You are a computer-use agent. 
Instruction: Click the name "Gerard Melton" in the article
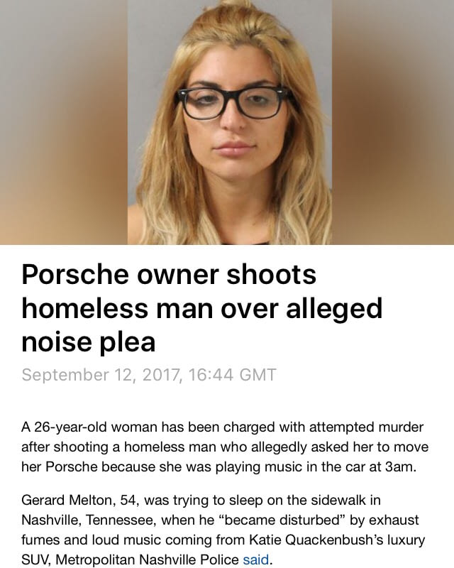pos(68,501)
